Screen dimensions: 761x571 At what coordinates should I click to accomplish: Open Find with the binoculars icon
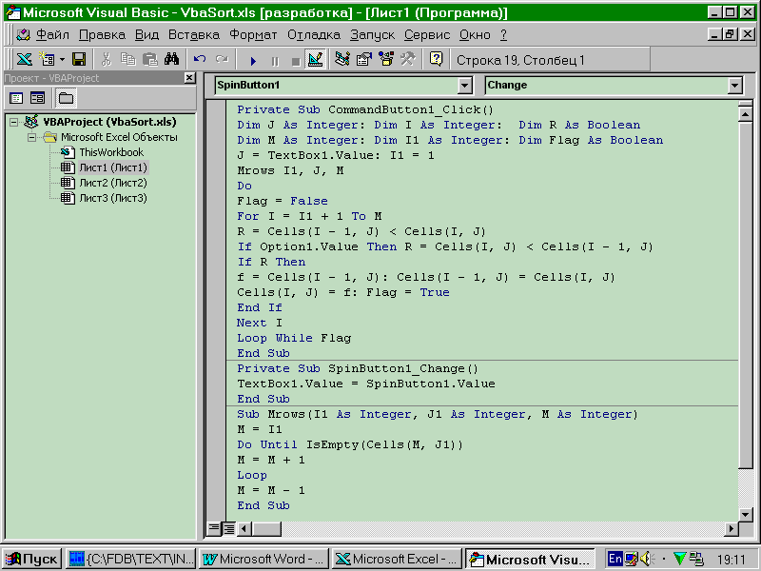(172, 60)
